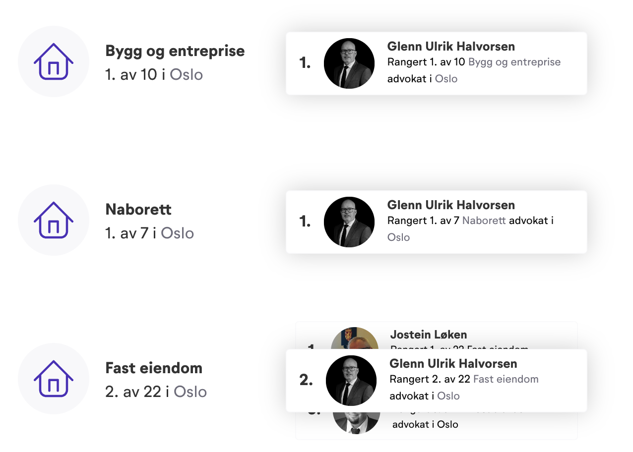This screenshot has width=633, height=452.
Task: Click the house icon beside Bygg og entreprise
Action: click(54, 61)
